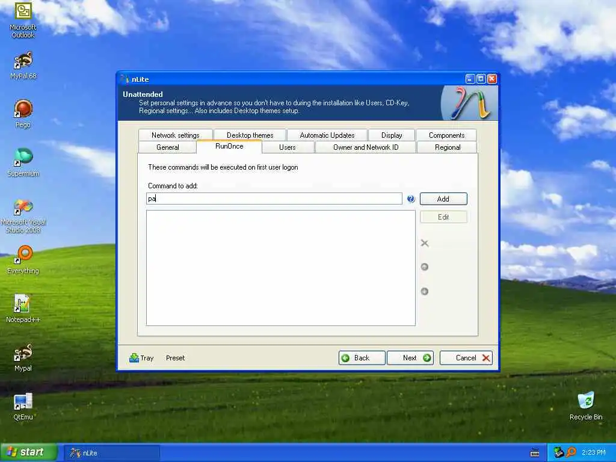
Task: Remove command with the X icon
Action: coord(425,243)
